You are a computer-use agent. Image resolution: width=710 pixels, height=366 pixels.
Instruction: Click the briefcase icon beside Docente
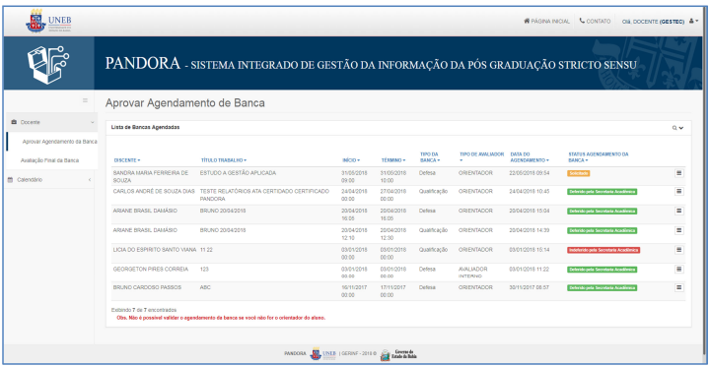pos(14,122)
